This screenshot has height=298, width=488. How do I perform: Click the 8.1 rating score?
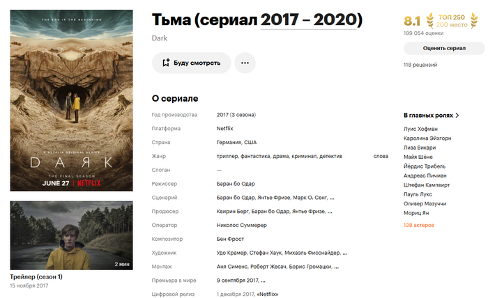pyautogui.click(x=412, y=21)
